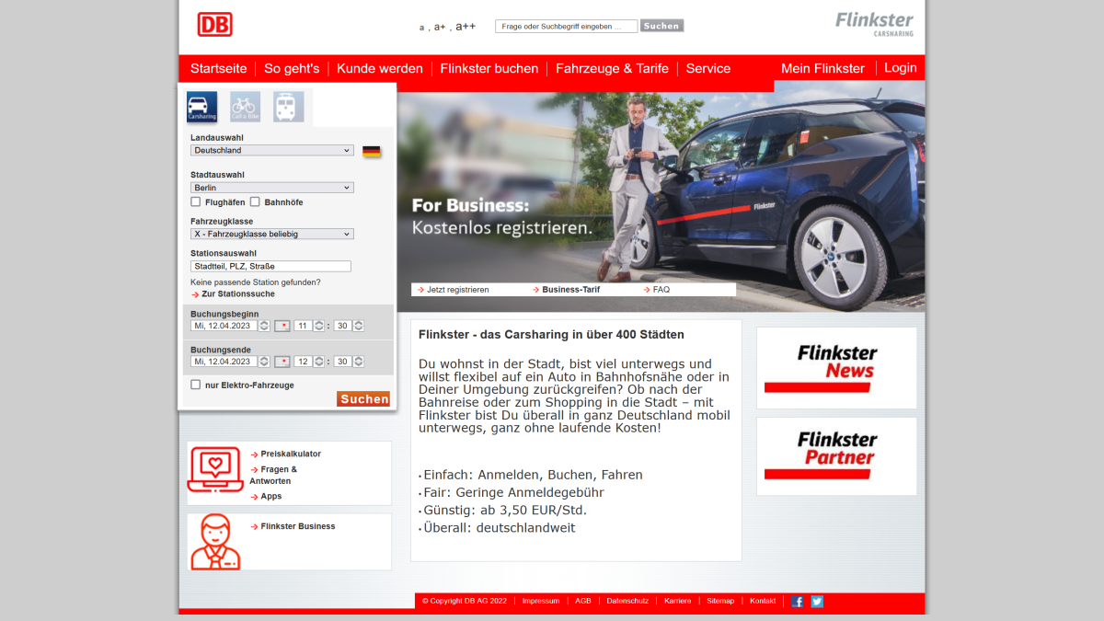This screenshot has width=1104, height=621.
Task: Click the orange Suchen booking button
Action: pos(363,398)
